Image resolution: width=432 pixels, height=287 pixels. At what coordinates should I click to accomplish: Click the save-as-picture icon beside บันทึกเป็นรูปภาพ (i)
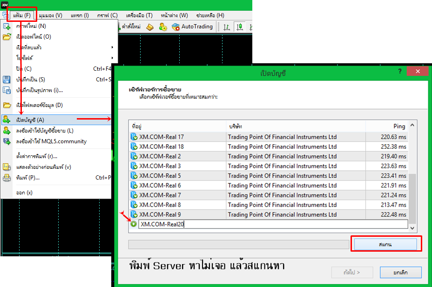[7, 90]
